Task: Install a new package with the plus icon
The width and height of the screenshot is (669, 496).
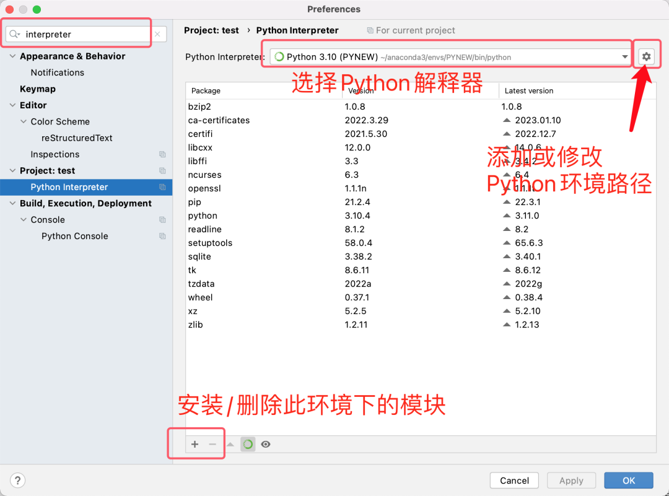Action: (195, 444)
